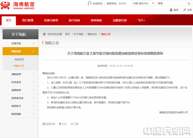Expand 投资者关系 sidebar chevron

pyautogui.click(x=33, y=98)
